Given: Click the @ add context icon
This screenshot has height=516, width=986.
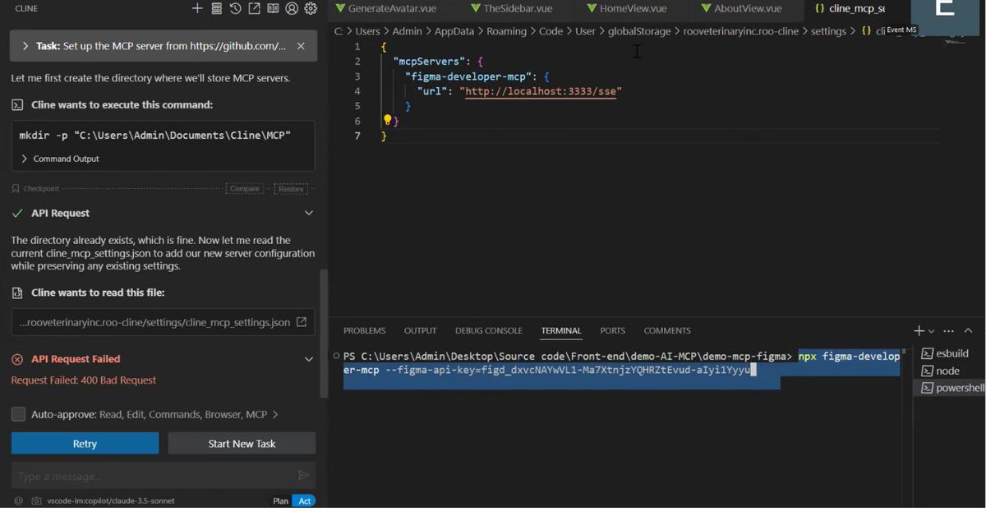Looking at the screenshot, I should point(18,500).
